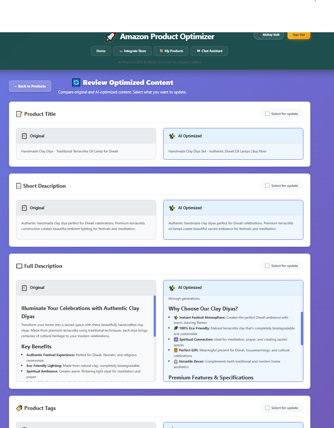Screen dimensions: 334x428
Task: Click the Premium Features & Specifications heading
Action: 211,378
